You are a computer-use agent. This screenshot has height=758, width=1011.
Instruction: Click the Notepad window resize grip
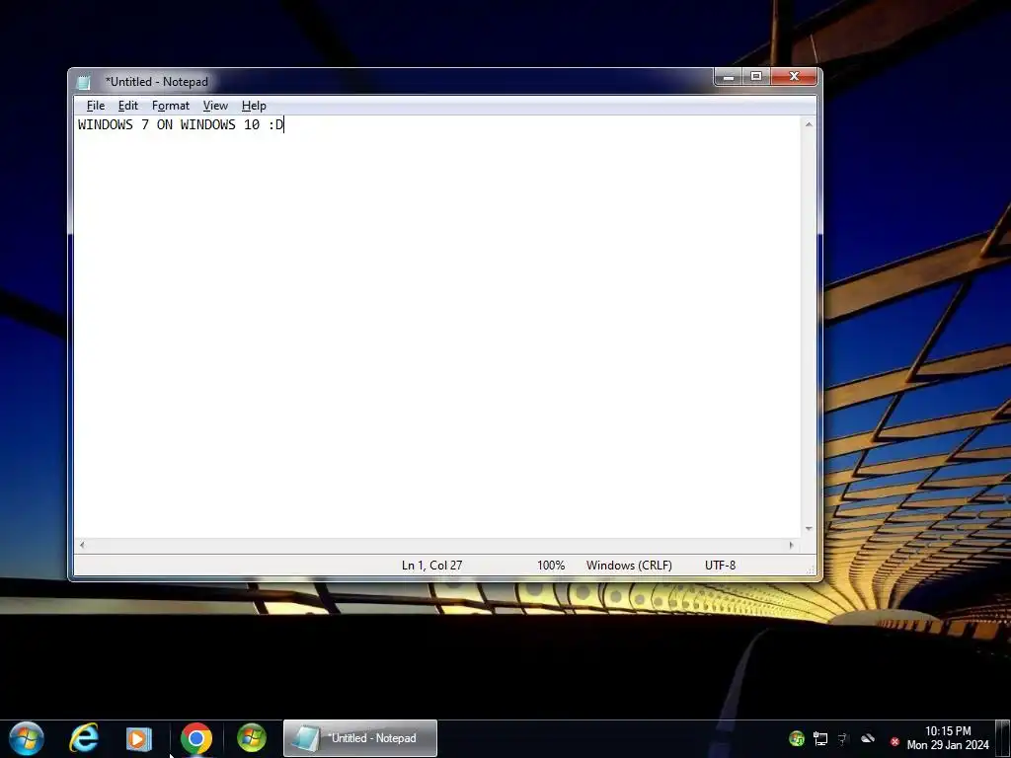812,569
